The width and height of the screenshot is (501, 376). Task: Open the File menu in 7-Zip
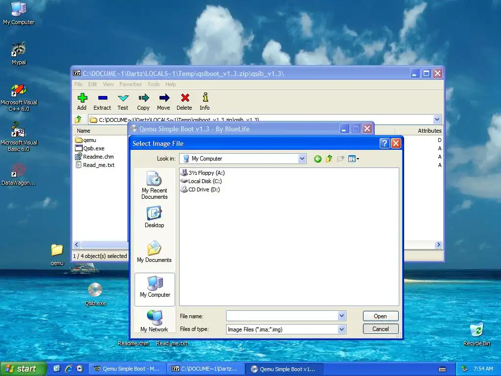(x=78, y=84)
